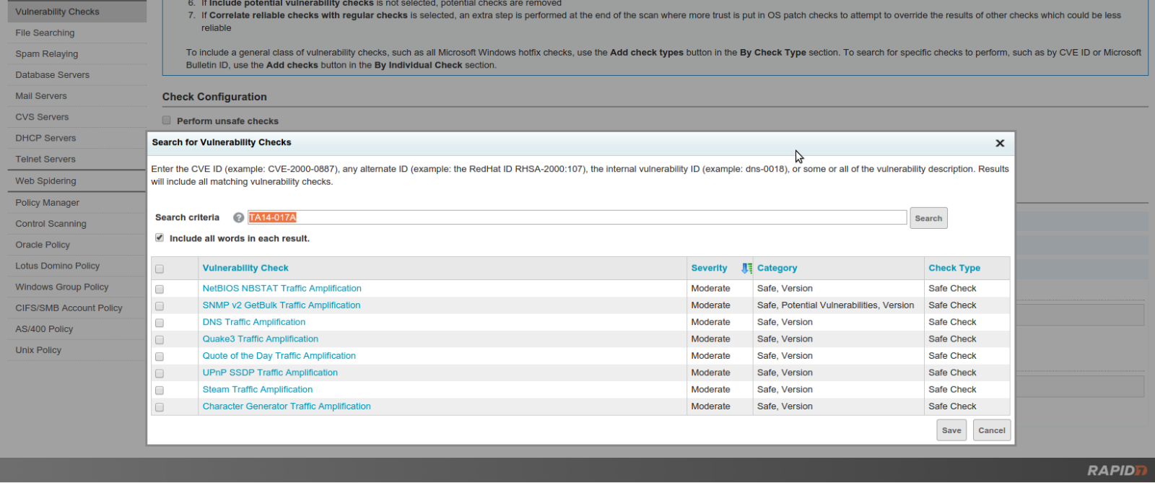Open SNMP v2 GetBulk Traffic Amplification link

pyautogui.click(x=281, y=305)
